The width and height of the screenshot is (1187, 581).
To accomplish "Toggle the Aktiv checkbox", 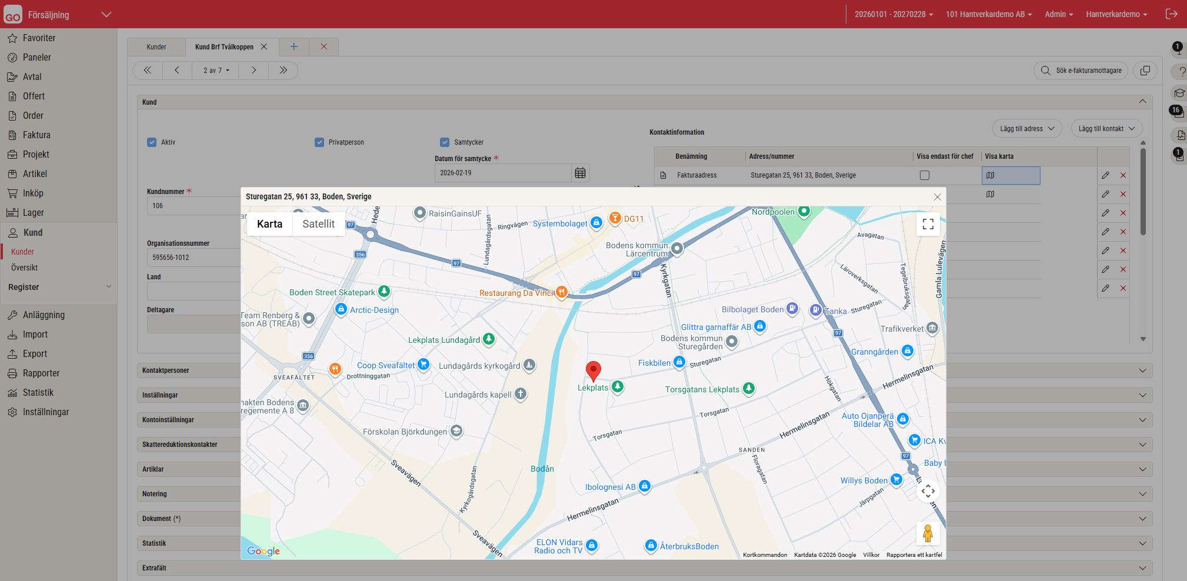I will click(152, 142).
